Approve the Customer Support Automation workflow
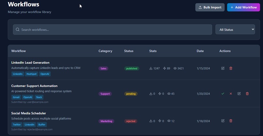 (223, 94)
